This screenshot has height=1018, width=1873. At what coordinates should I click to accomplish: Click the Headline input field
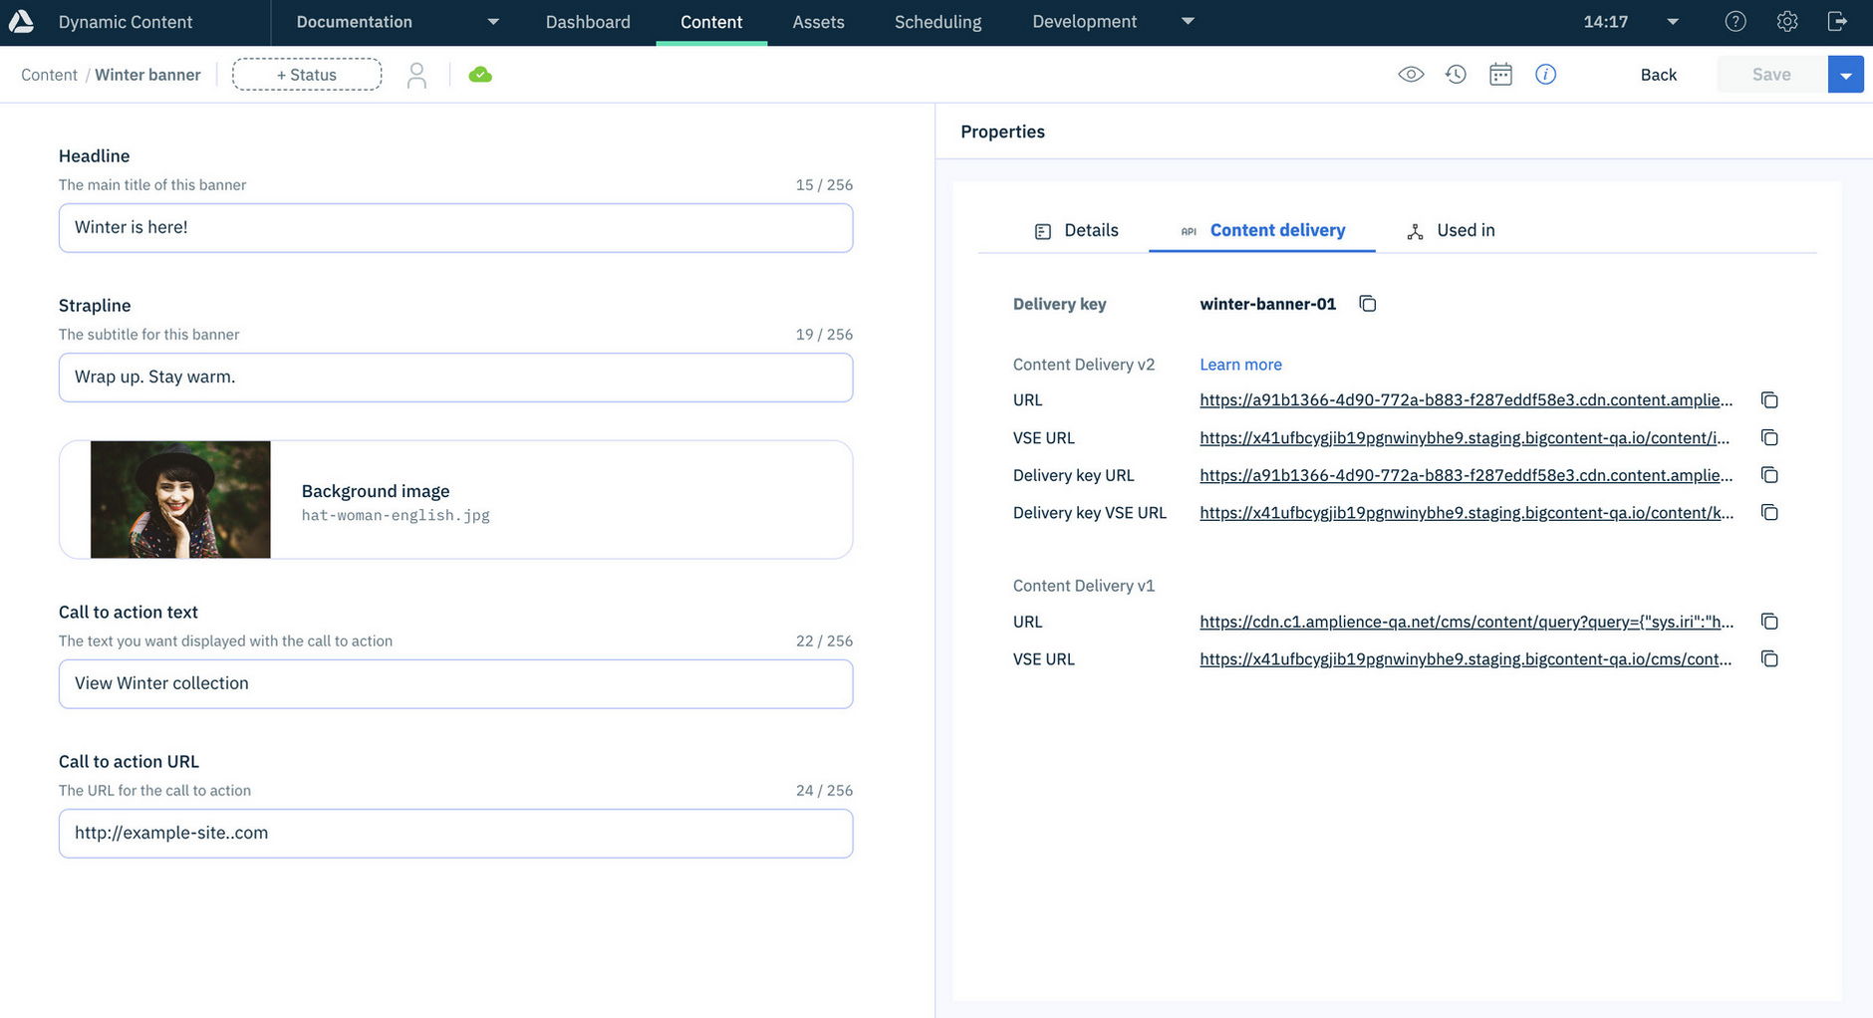pyautogui.click(x=455, y=228)
